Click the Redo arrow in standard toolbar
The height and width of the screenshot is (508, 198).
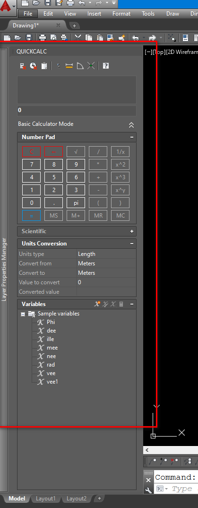coord(152,38)
